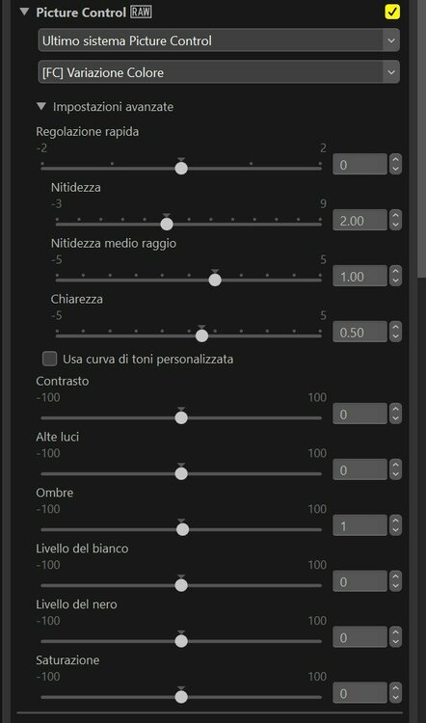
Task: Click the panel vertical scrollbar
Action: click(x=421, y=138)
